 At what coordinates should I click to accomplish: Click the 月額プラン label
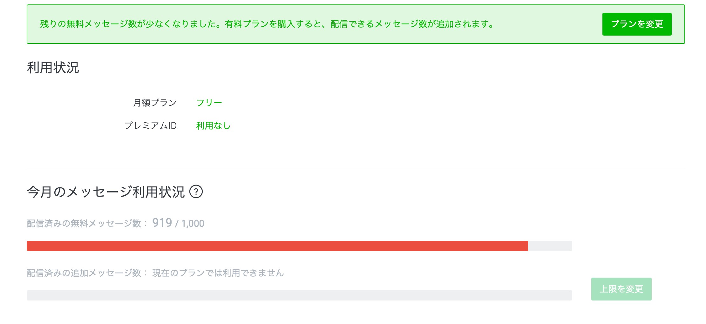click(155, 103)
